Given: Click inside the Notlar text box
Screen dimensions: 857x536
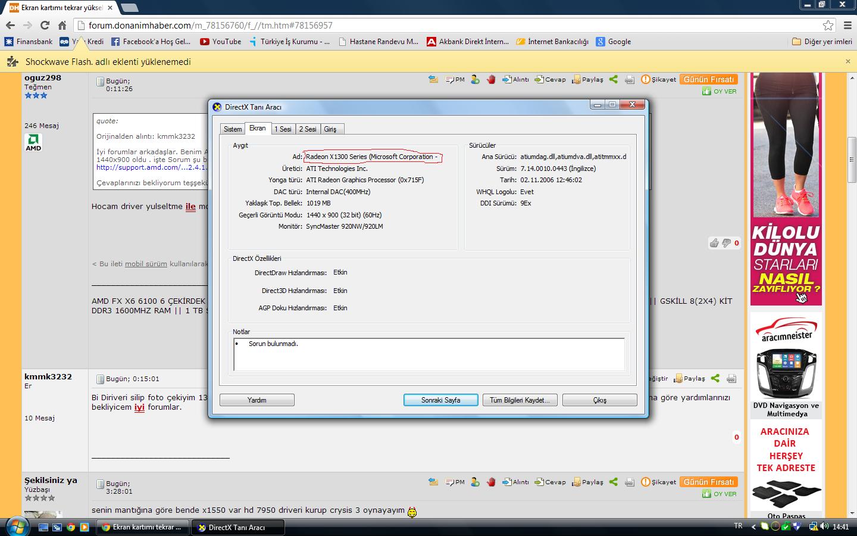Looking at the screenshot, I should [429, 354].
